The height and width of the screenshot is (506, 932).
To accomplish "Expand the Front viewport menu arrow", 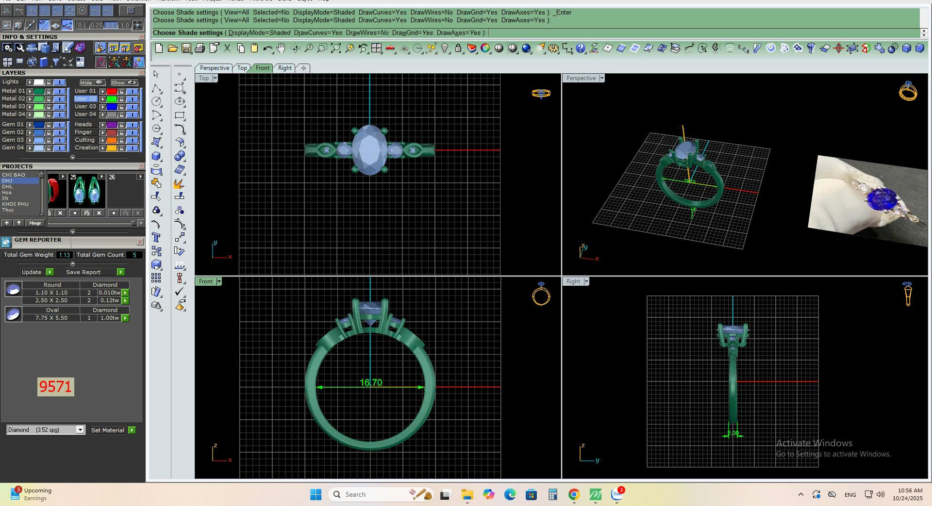I will [x=219, y=281].
